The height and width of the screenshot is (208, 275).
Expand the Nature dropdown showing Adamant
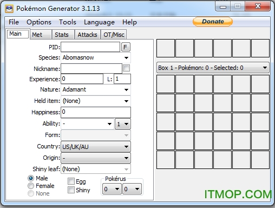tap(96, 89)
